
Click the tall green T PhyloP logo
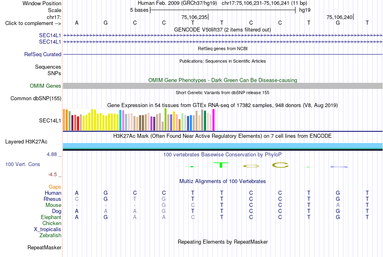(x=221, y=165)
